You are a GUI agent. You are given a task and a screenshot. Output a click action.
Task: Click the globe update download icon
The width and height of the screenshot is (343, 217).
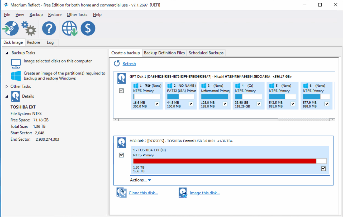coord(69,28)
